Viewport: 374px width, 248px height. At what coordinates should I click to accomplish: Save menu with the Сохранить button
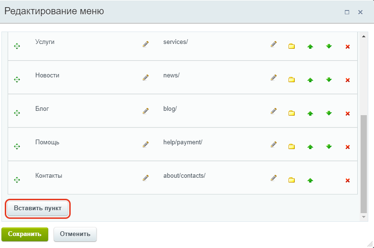click(x=25, y=234)
